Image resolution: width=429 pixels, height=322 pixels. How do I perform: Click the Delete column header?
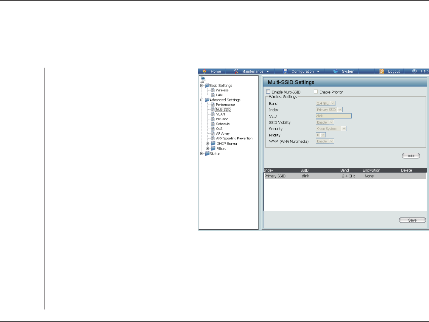point(406,170)
